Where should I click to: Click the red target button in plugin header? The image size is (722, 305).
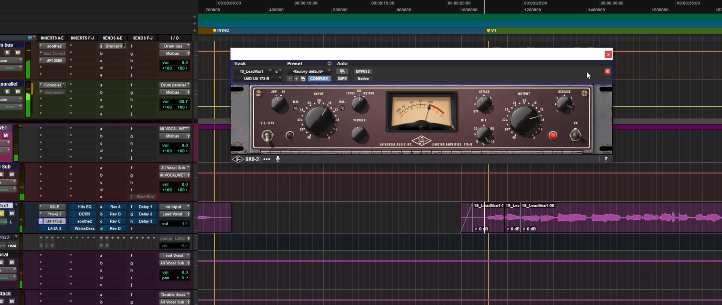[607, 71]
